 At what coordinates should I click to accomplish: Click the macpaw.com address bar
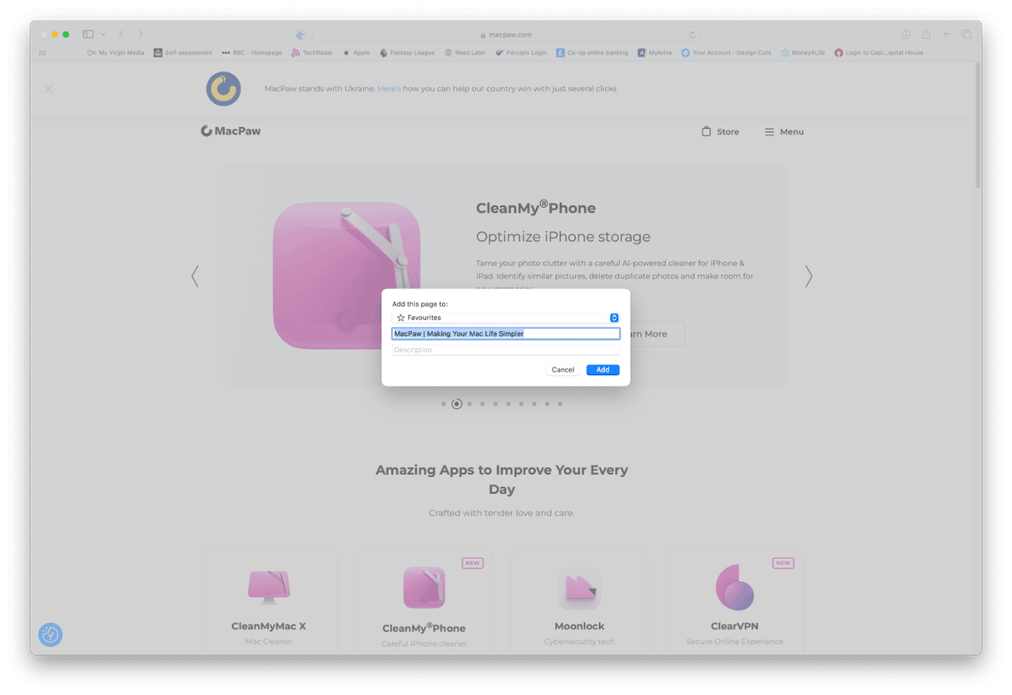coord(505,35)
